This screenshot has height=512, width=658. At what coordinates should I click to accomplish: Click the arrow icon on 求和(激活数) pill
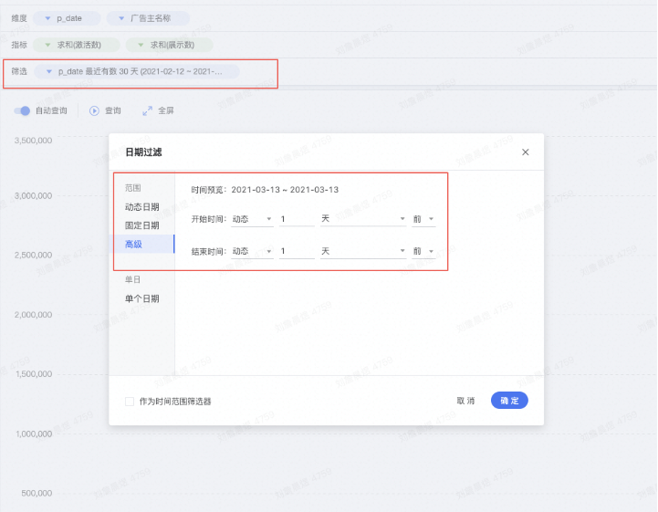[x=47, y=44]
